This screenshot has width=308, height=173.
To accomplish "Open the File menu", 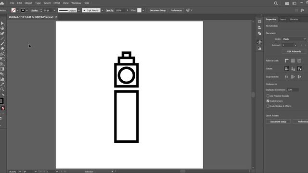I will point(12,3).
